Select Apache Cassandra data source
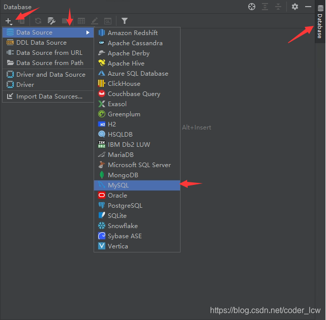The width and height of the screenshot is (326, 320). coord(137,43)
